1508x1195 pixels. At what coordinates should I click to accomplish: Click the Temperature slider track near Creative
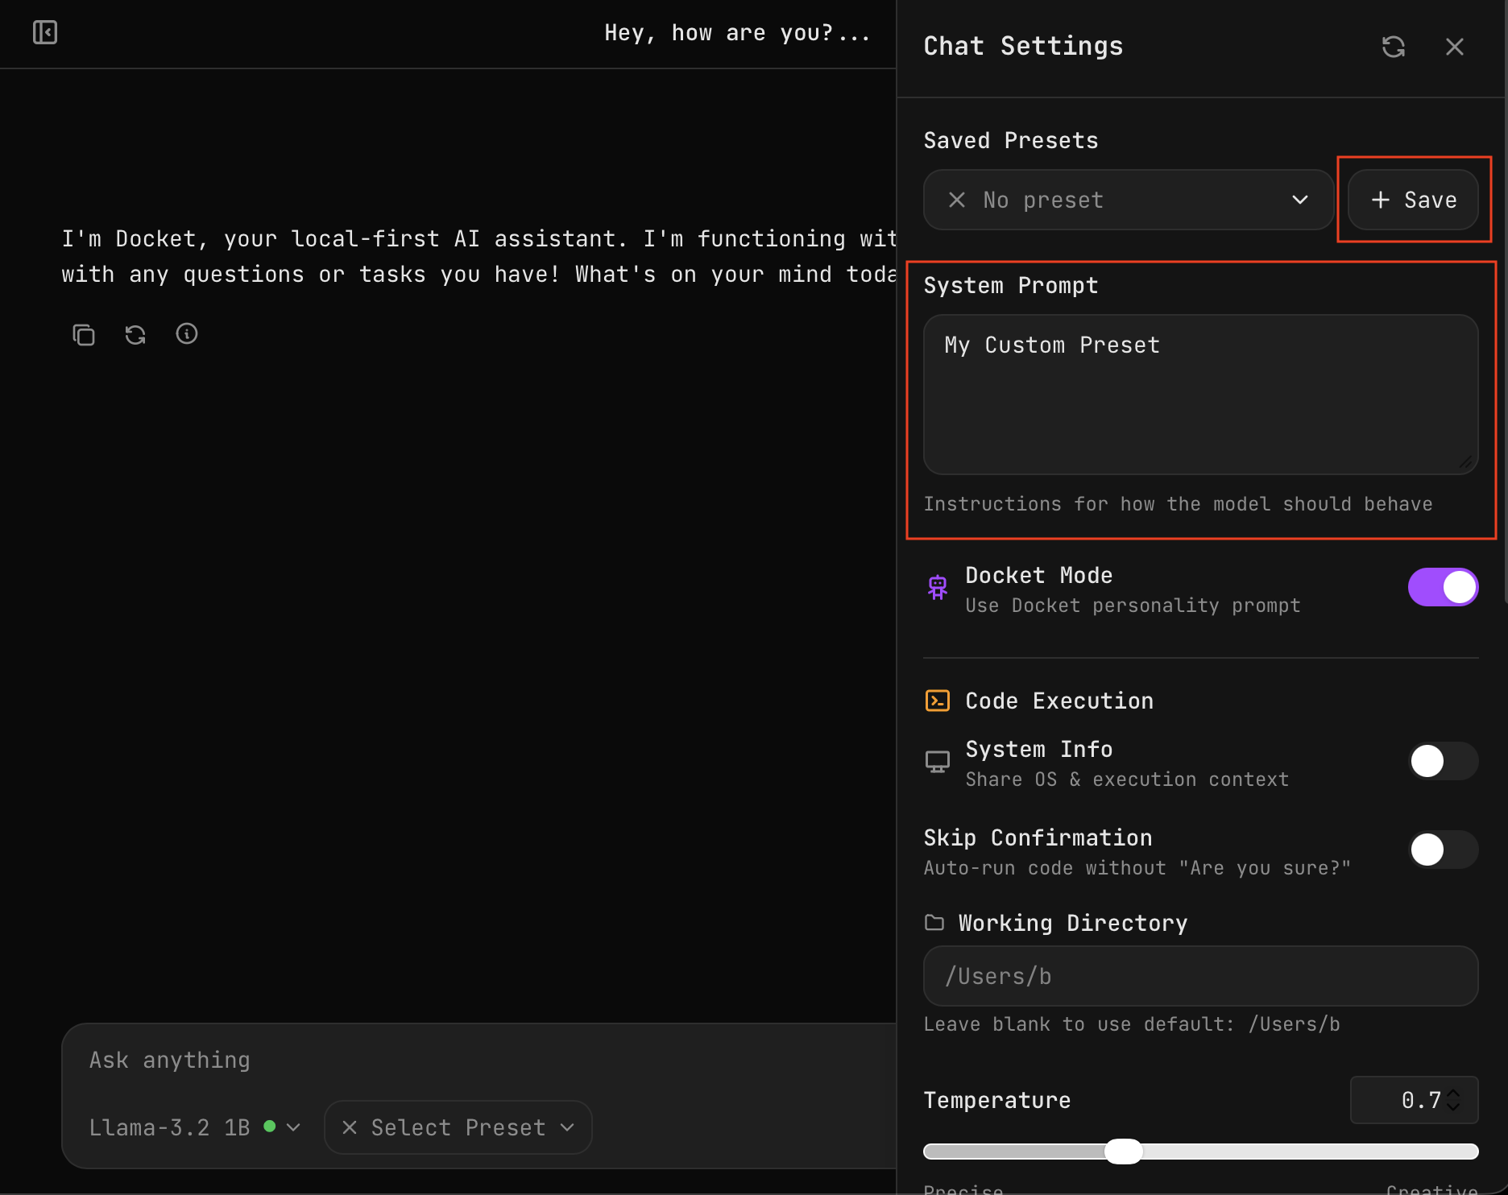[1434, 1152]
